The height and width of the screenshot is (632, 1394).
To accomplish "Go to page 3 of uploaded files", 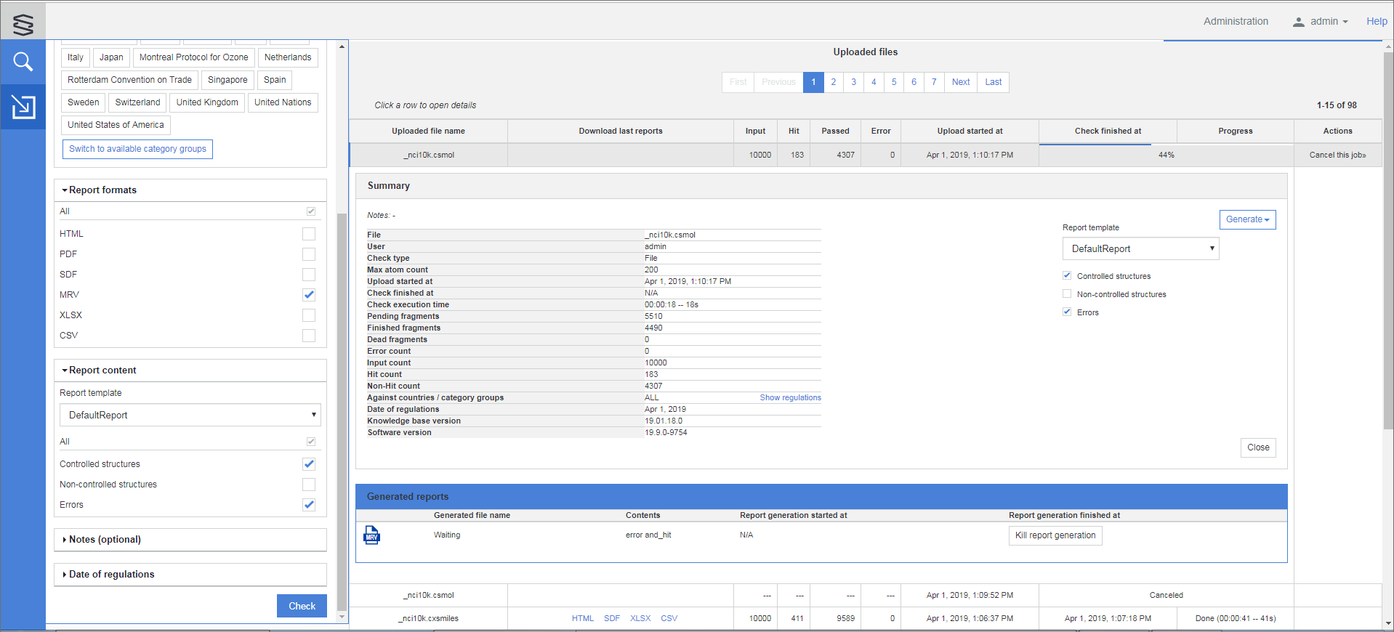I will [853, 82].
